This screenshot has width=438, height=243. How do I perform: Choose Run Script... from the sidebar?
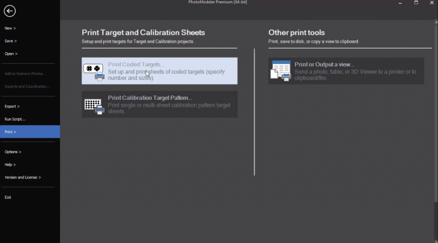15,119
